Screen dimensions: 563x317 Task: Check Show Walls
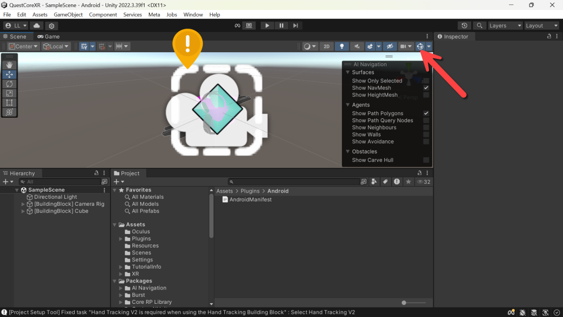426,134
